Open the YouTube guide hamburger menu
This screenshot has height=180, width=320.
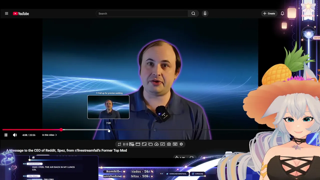6,13
